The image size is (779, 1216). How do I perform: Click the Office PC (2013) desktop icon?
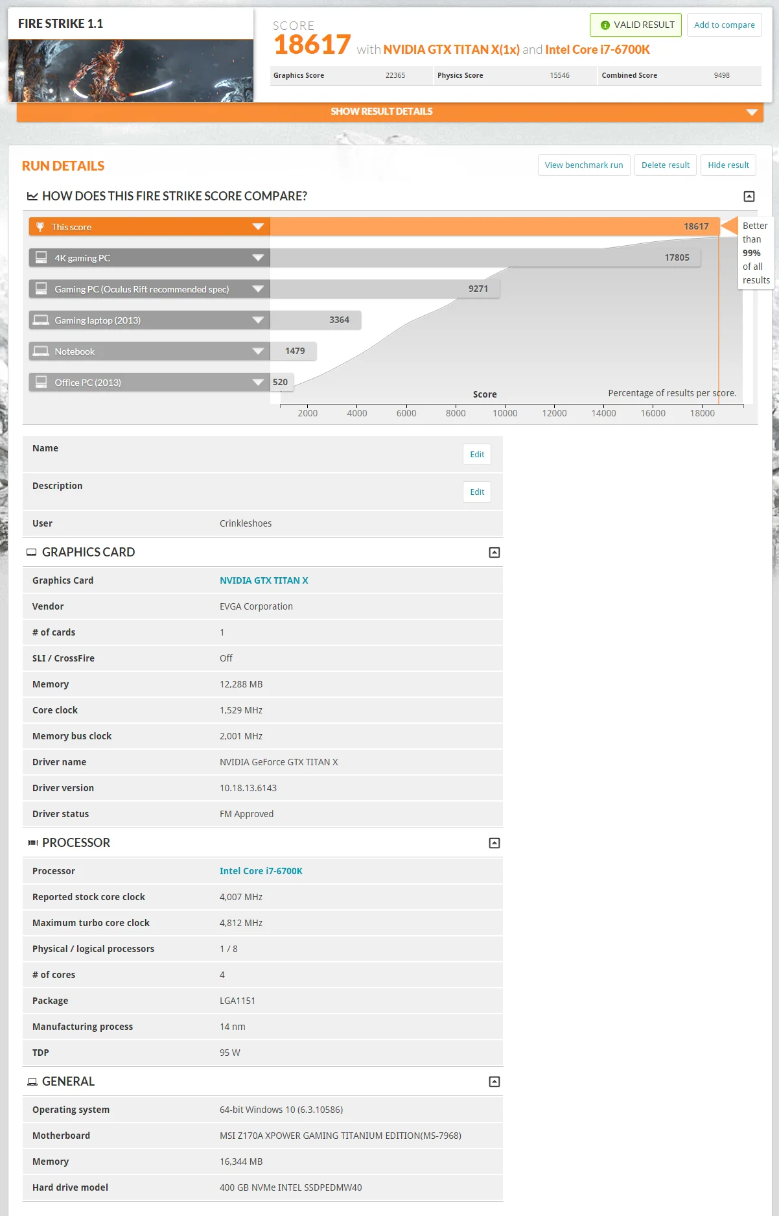41,382
